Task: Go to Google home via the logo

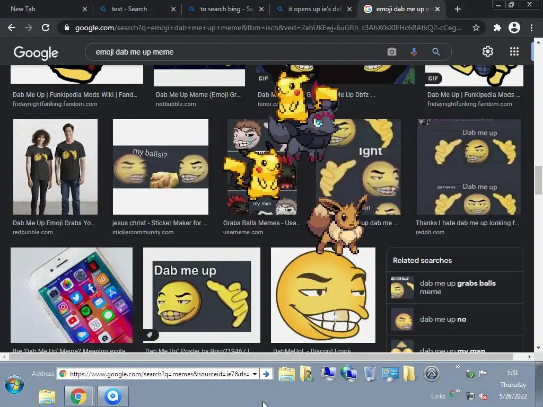Action: [36, 52]
